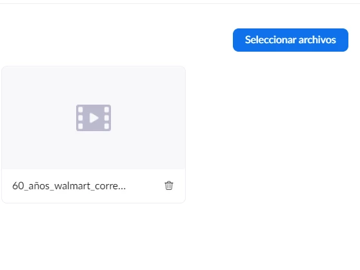Click the play triangle inside the video icon
Image resolution: width=360 pixels, height=270 pixels.
point(94,118)
